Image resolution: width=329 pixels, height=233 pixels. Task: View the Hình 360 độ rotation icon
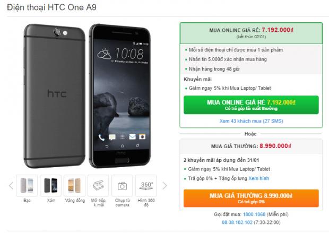coord(146,186)
